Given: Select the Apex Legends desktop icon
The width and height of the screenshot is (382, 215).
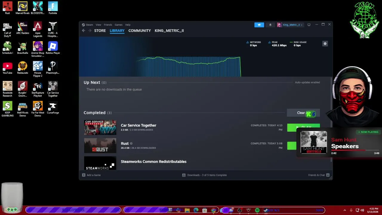Looking at the screenshot, I should point(38,30).
